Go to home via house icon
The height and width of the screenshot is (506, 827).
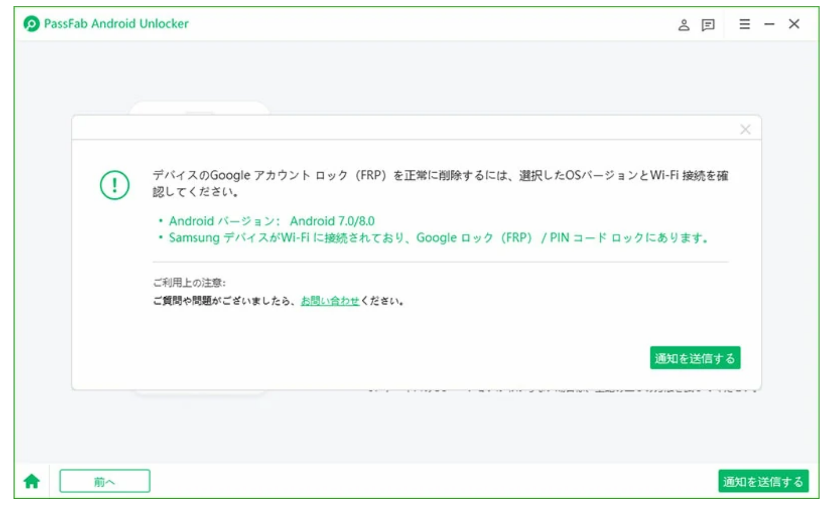32,481
